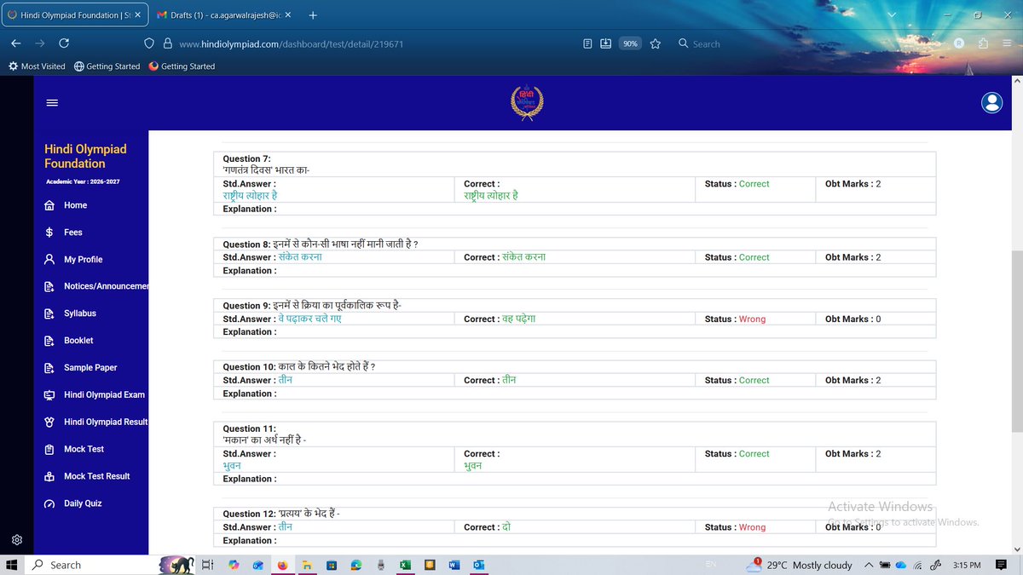The height and width of the screenshot is (575, 1023).
Task: Click the address bar URL
Action: tap(291, 43)
